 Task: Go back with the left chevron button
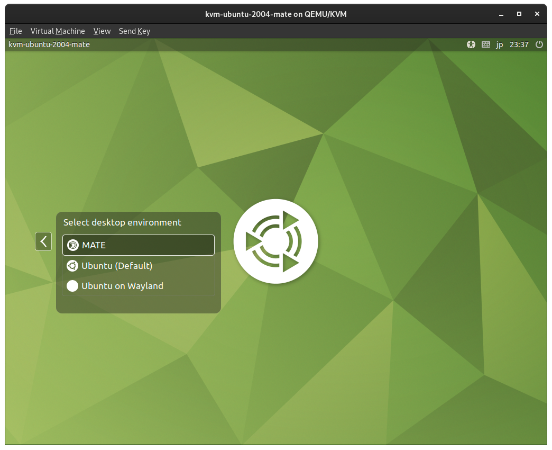pyautogui.click(x=43, y=241)
